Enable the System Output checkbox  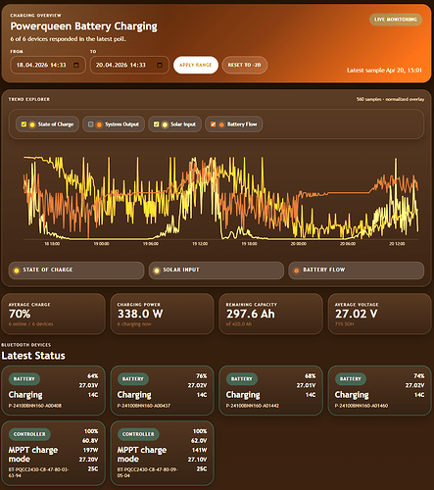click(91, 124)
